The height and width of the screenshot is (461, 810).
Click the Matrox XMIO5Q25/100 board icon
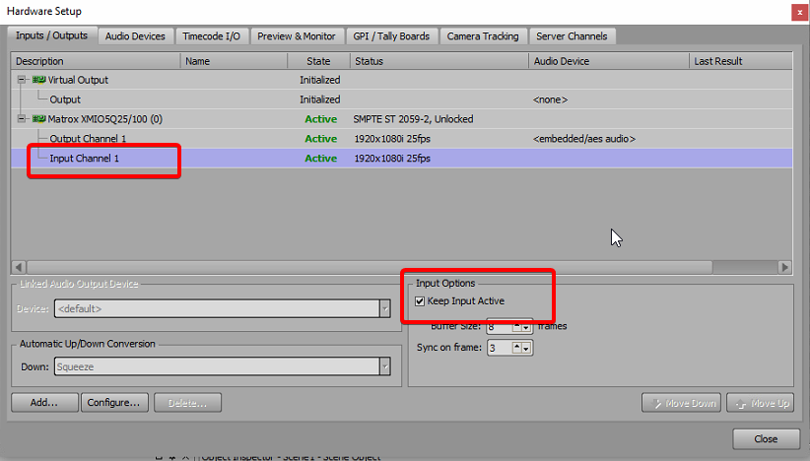click(x=38, y=119)
